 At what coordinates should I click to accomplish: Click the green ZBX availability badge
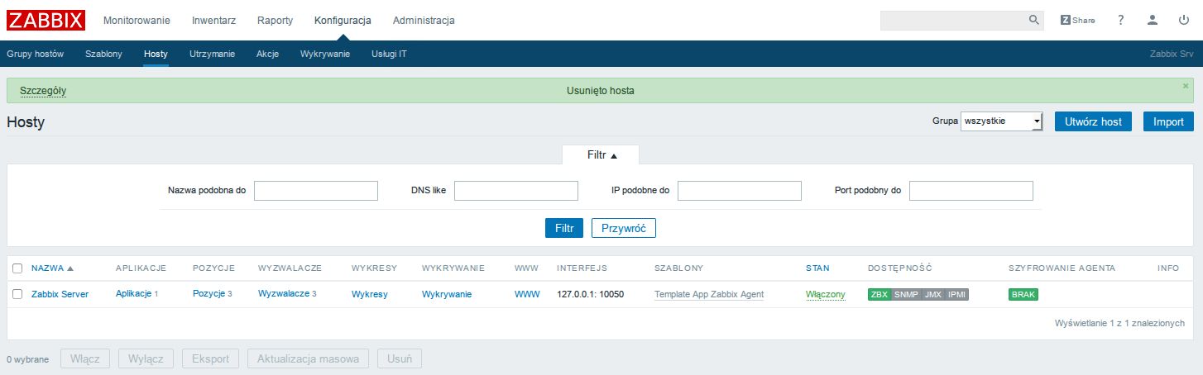click(x=879, y=294)
